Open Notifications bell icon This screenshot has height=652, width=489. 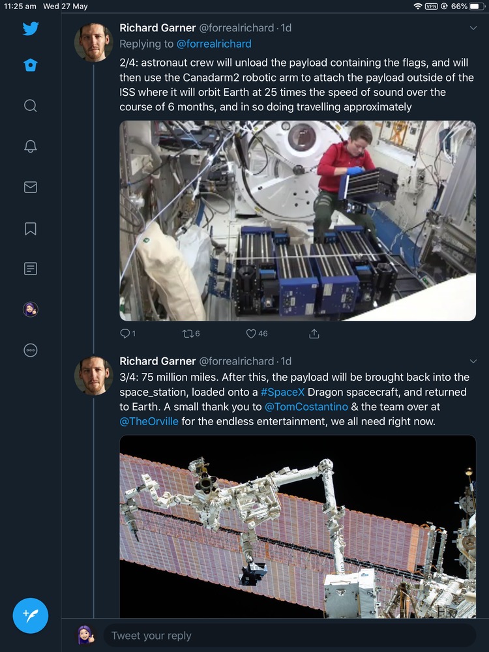pos(30,146)
